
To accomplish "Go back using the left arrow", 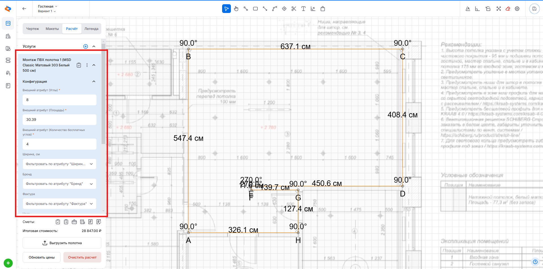I will click(x=24, y=9).
